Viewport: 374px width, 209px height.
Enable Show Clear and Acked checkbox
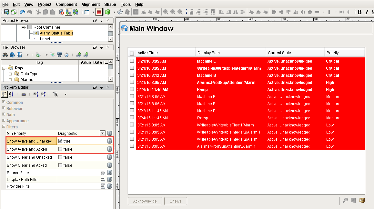tap(60, 165)
